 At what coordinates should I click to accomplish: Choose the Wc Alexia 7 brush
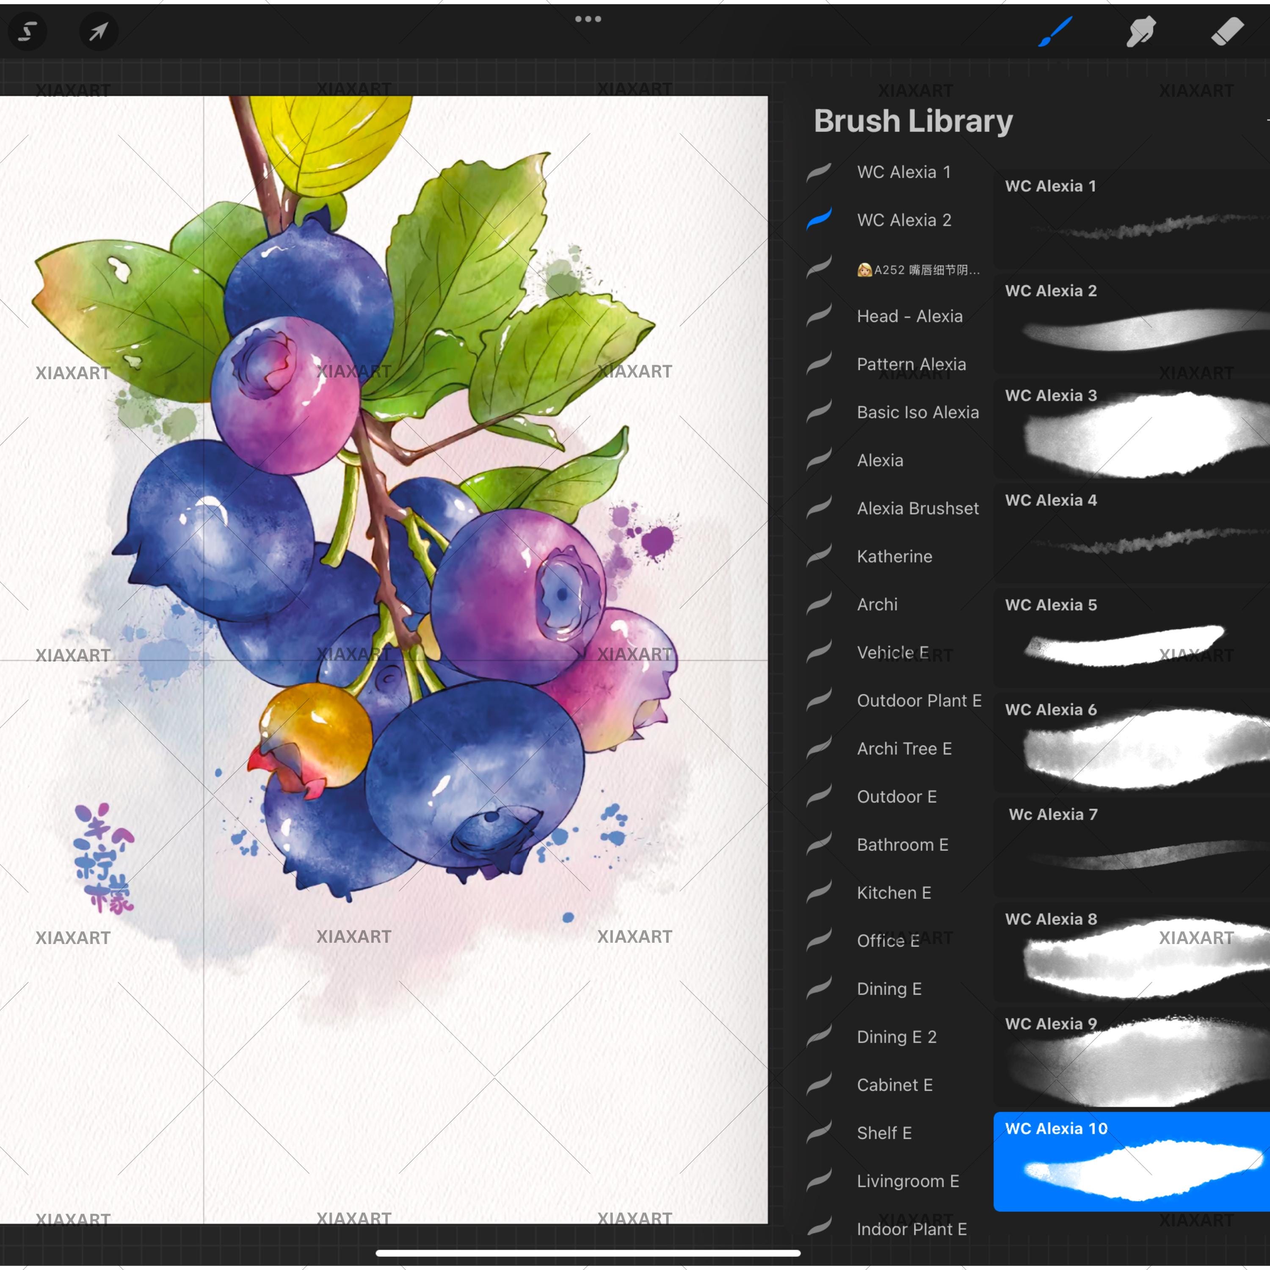coord(1131,847)
